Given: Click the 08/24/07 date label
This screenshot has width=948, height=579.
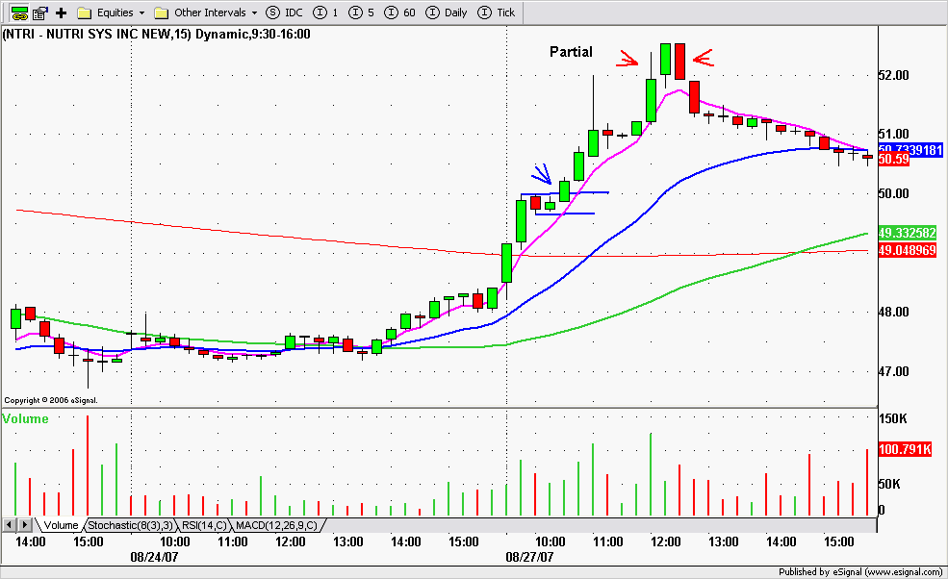Looking at the screenshot, I should 154,557.
